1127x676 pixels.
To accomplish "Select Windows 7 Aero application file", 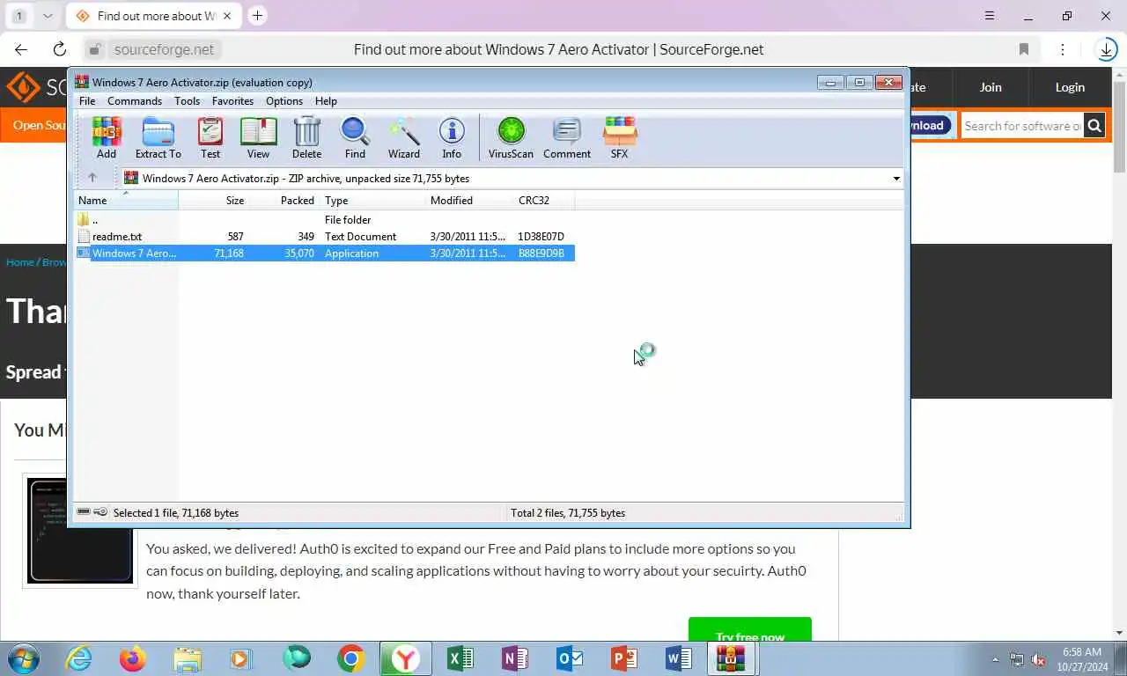I will (325, 253).
